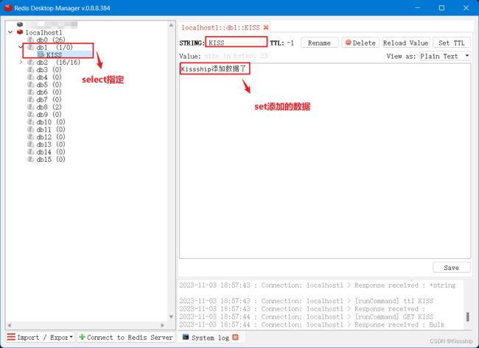Click the Save button
This screenshot has width=479, height=348.
click(x=452, y=268)
